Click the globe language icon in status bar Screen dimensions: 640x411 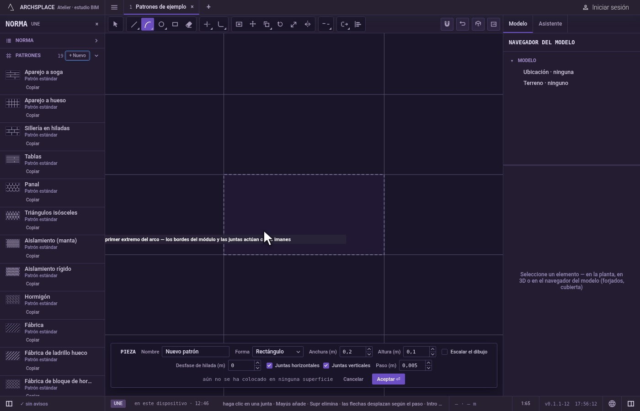[x=612, y=404]
